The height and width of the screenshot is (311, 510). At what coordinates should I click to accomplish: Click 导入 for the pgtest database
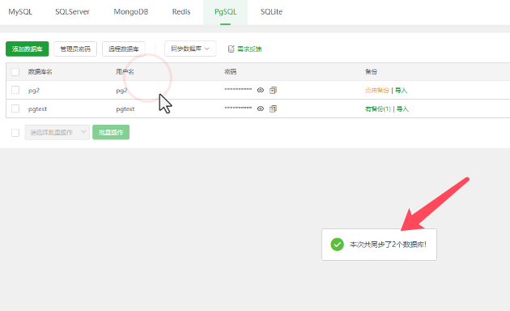coord(402,109)
